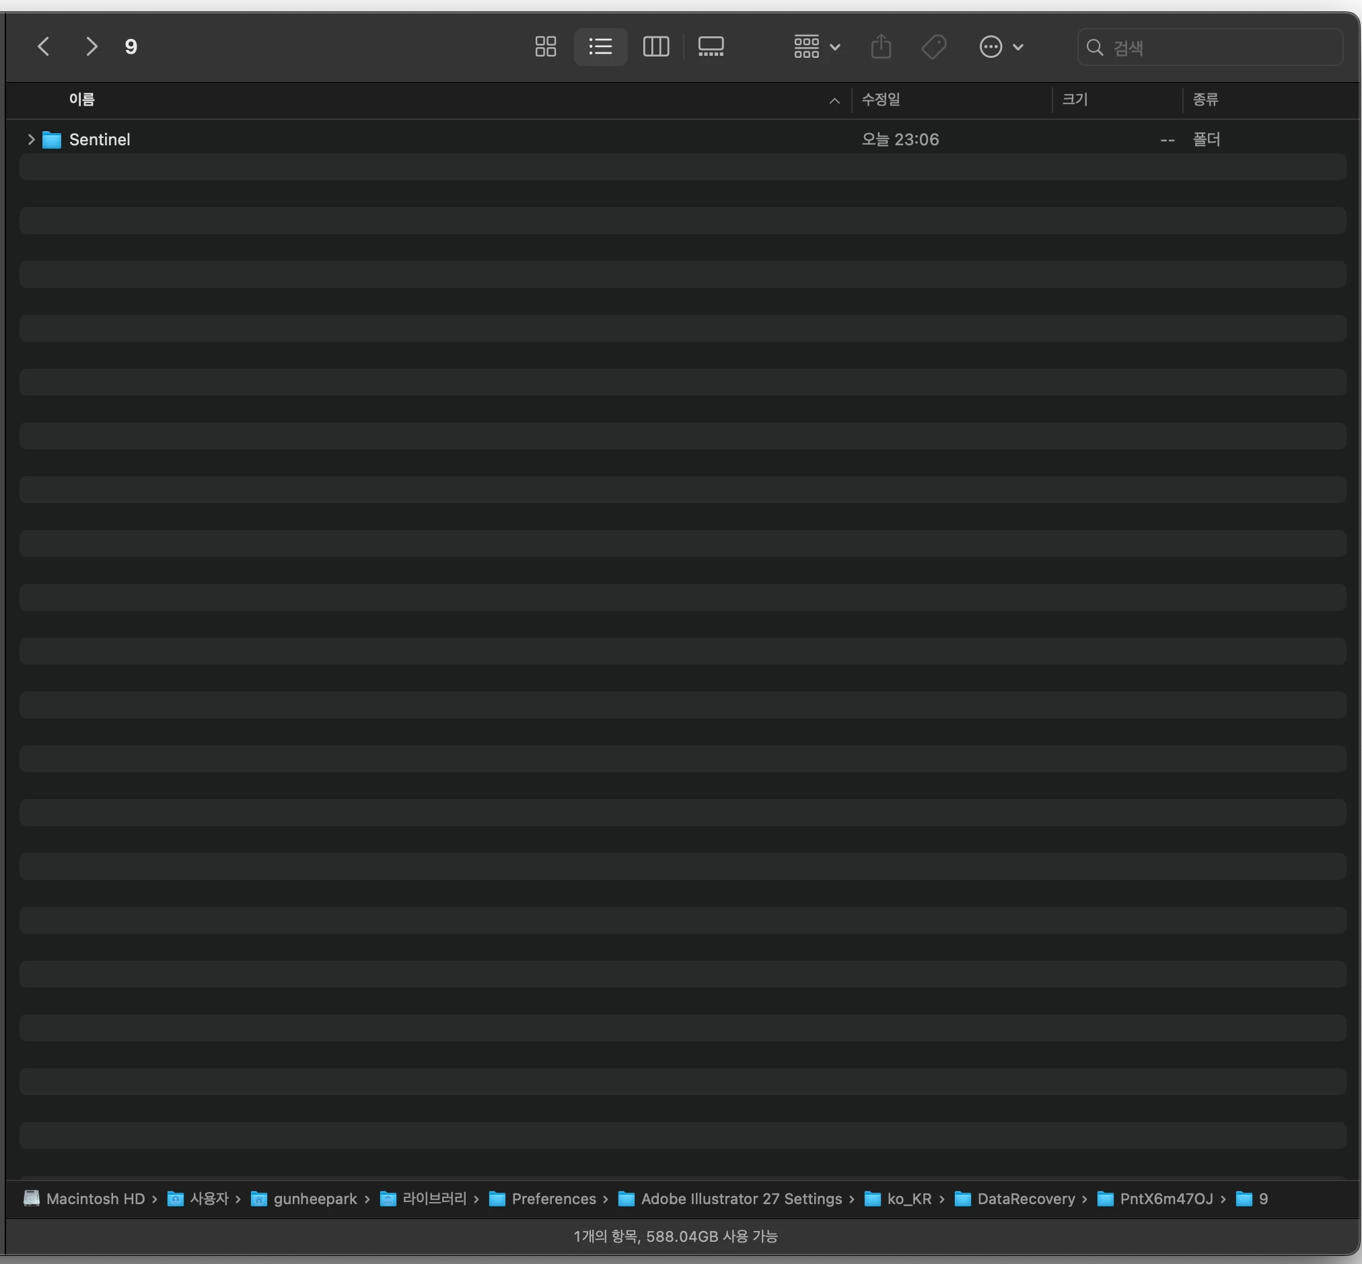Select the Sentinel folder row
Viewport: 1362px width, 1264px height.
[x=100, y=139]
